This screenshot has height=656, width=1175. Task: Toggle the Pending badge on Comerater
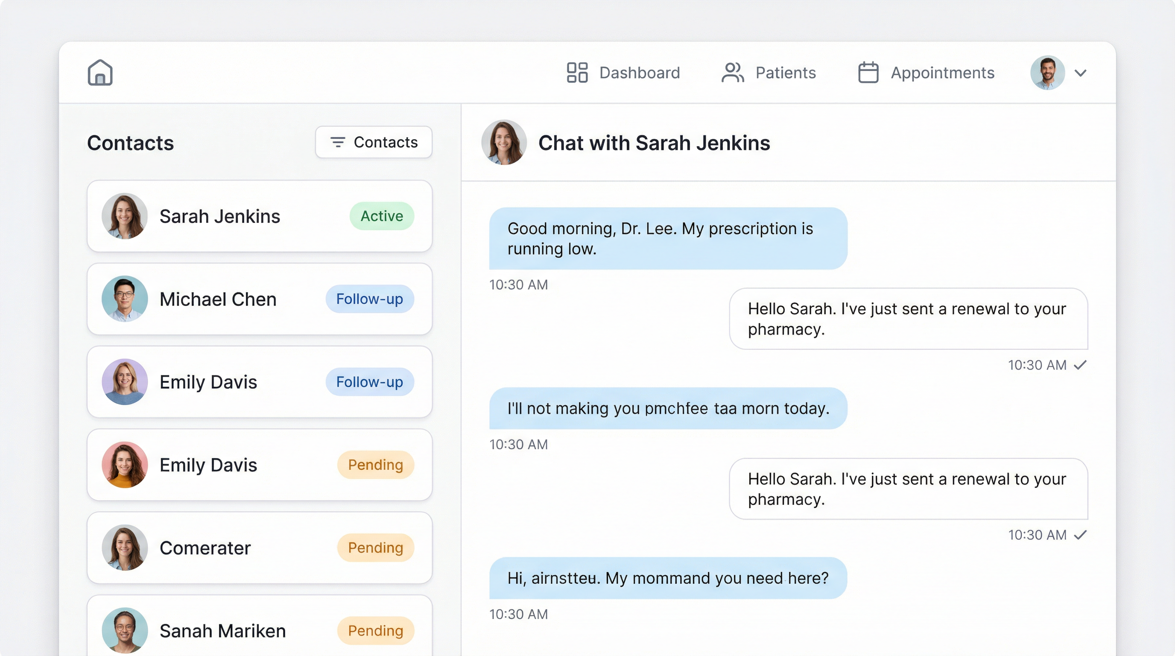tap(375, 548)
